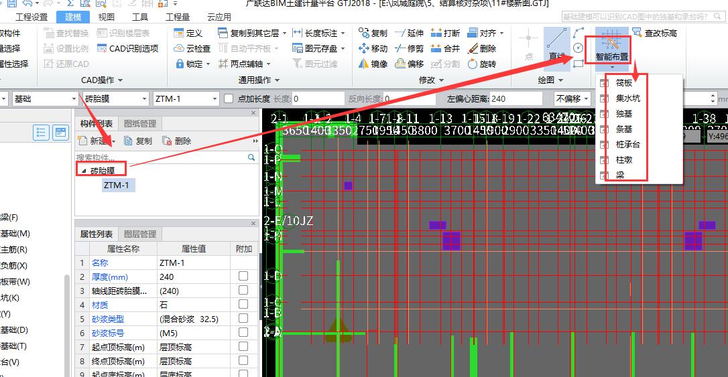Expand the 通用操作 group arrow
The image size is (728, 377).
click(x=277, y=80)
